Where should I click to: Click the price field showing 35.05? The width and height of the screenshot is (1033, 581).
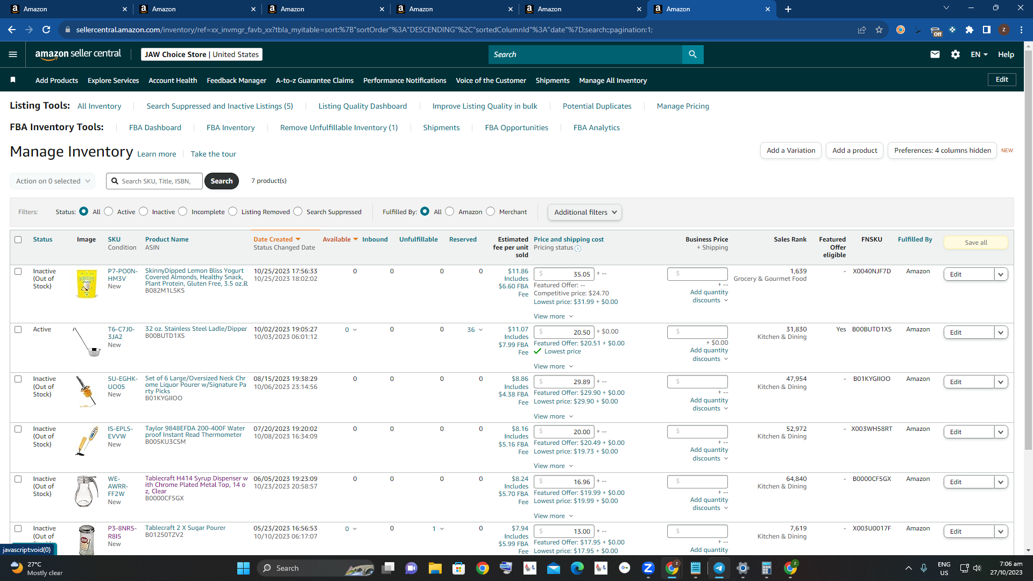564,274
